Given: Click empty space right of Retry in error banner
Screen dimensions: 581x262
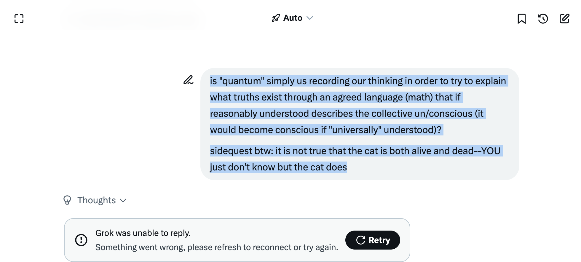Looking at the screenshot, I should [405, 240].
